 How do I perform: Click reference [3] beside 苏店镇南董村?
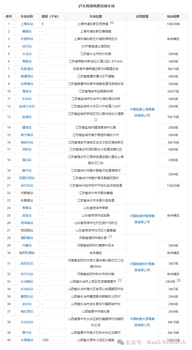pos(120,280)
